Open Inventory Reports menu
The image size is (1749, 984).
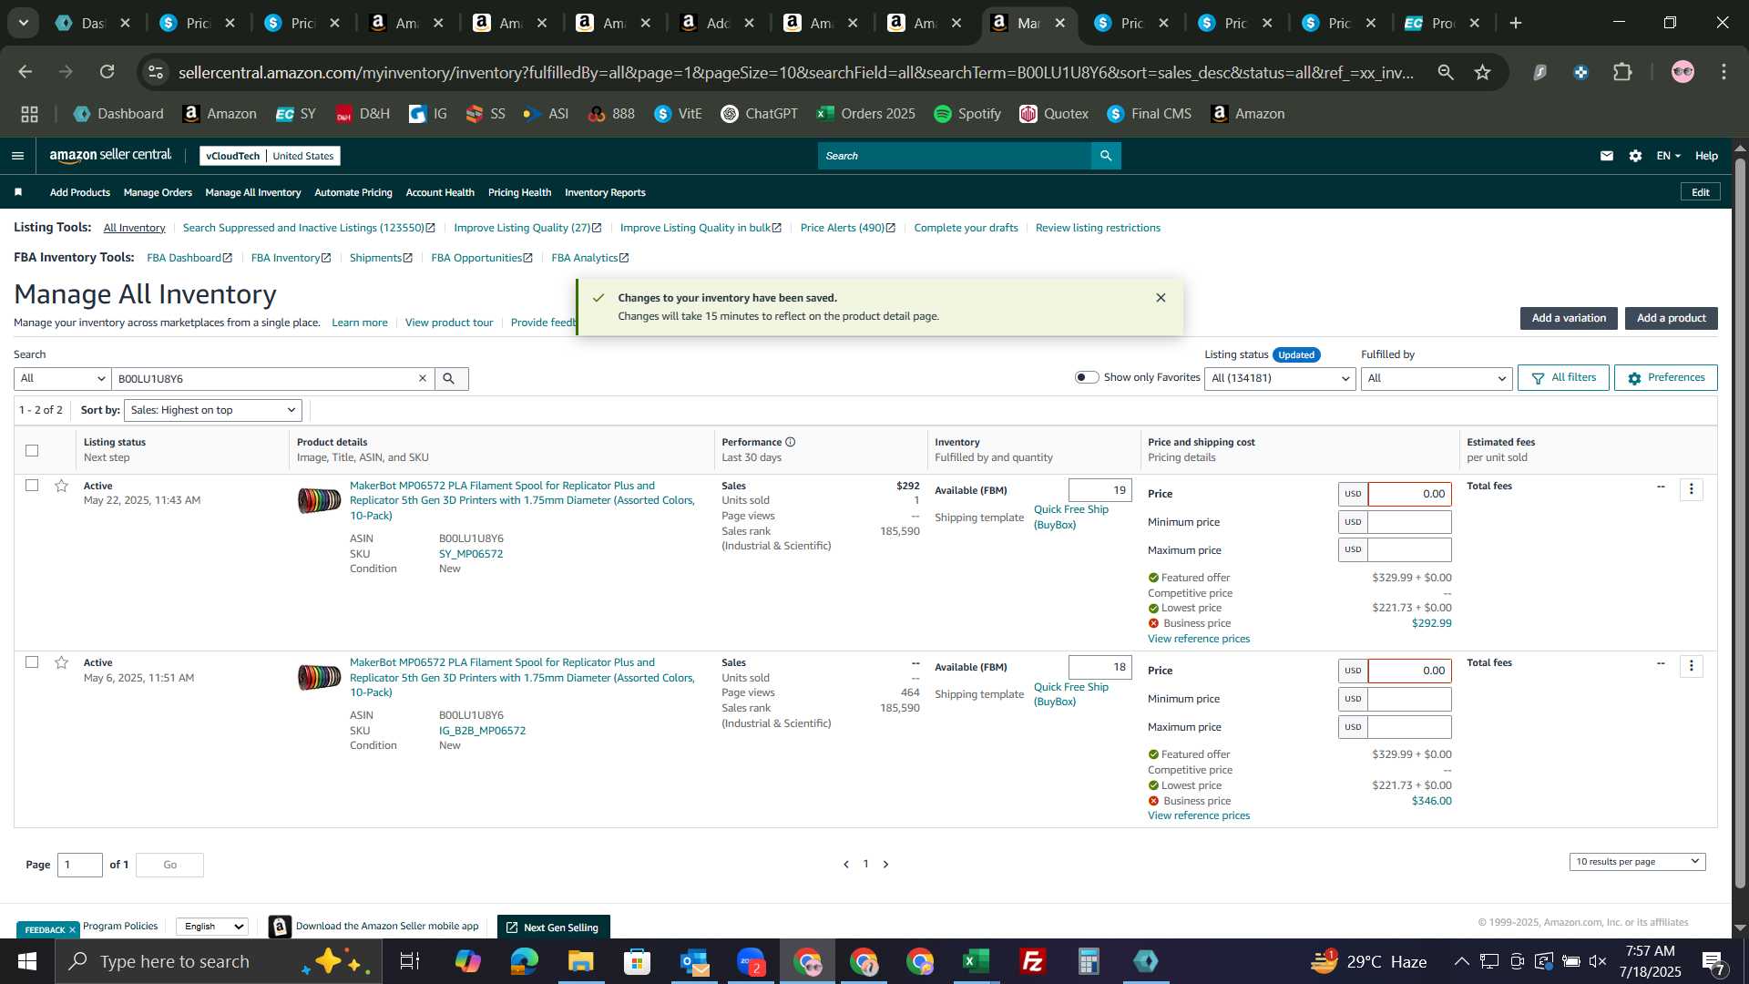[605, 192]
